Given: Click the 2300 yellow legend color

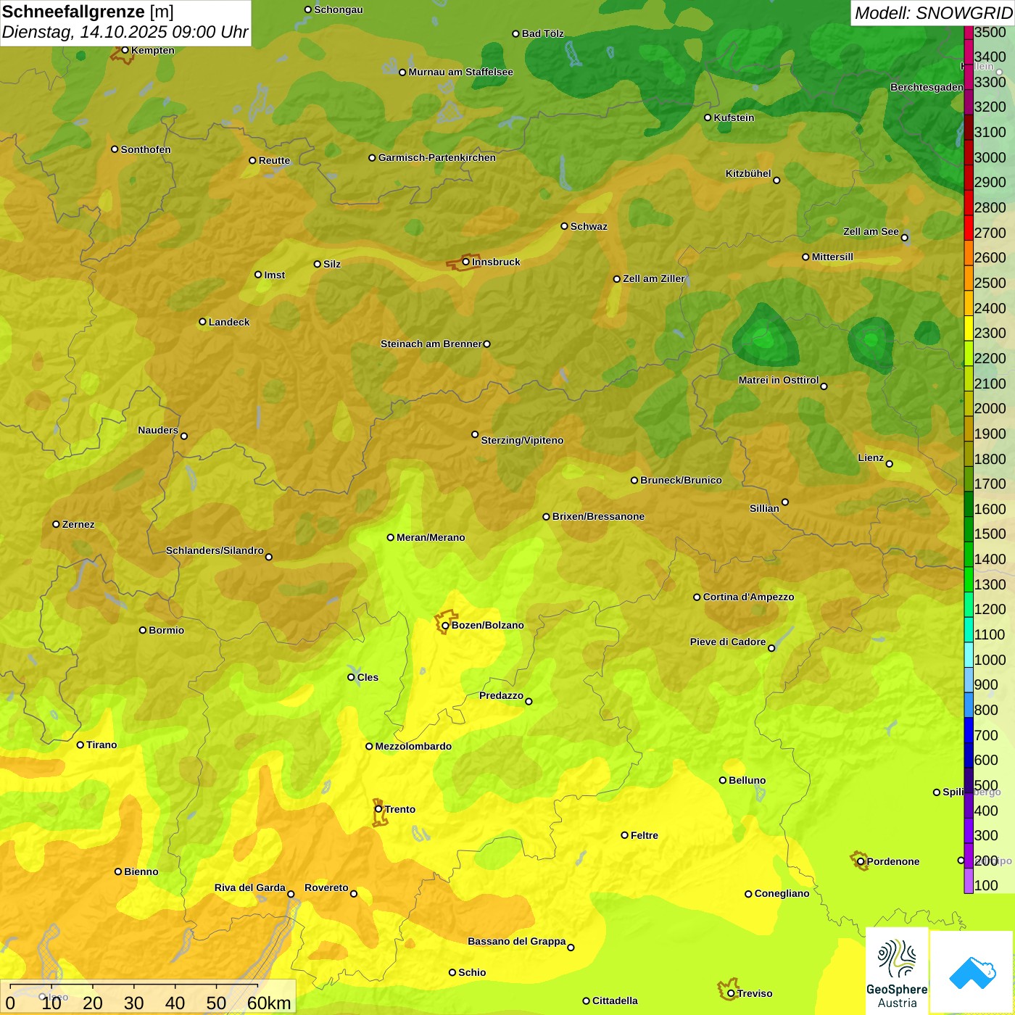Looking at the screenshot, I should [968, 328].
